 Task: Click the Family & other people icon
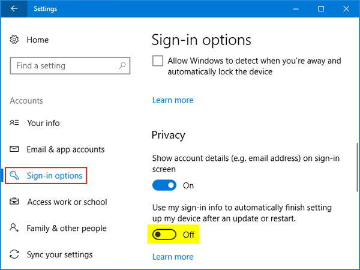click(15, 229)
